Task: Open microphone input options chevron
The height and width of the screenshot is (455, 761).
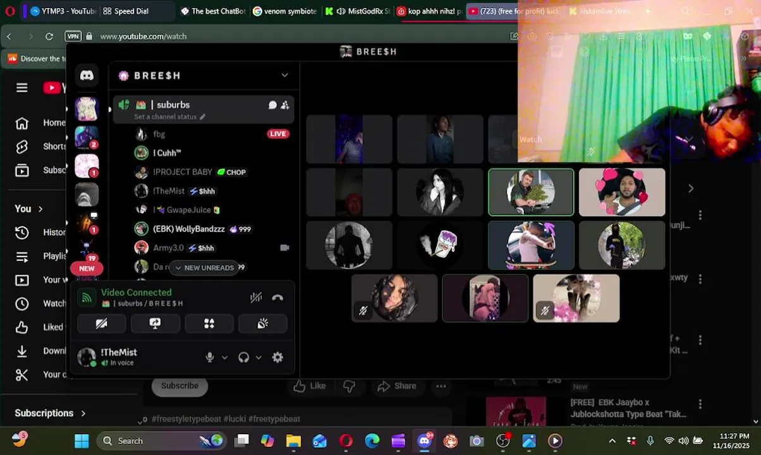Action: pos(224,358)
